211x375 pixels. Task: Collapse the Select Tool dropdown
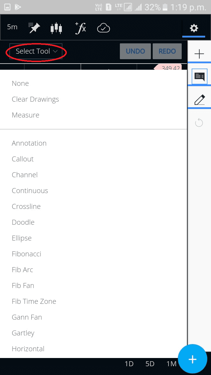pos(35,51)
